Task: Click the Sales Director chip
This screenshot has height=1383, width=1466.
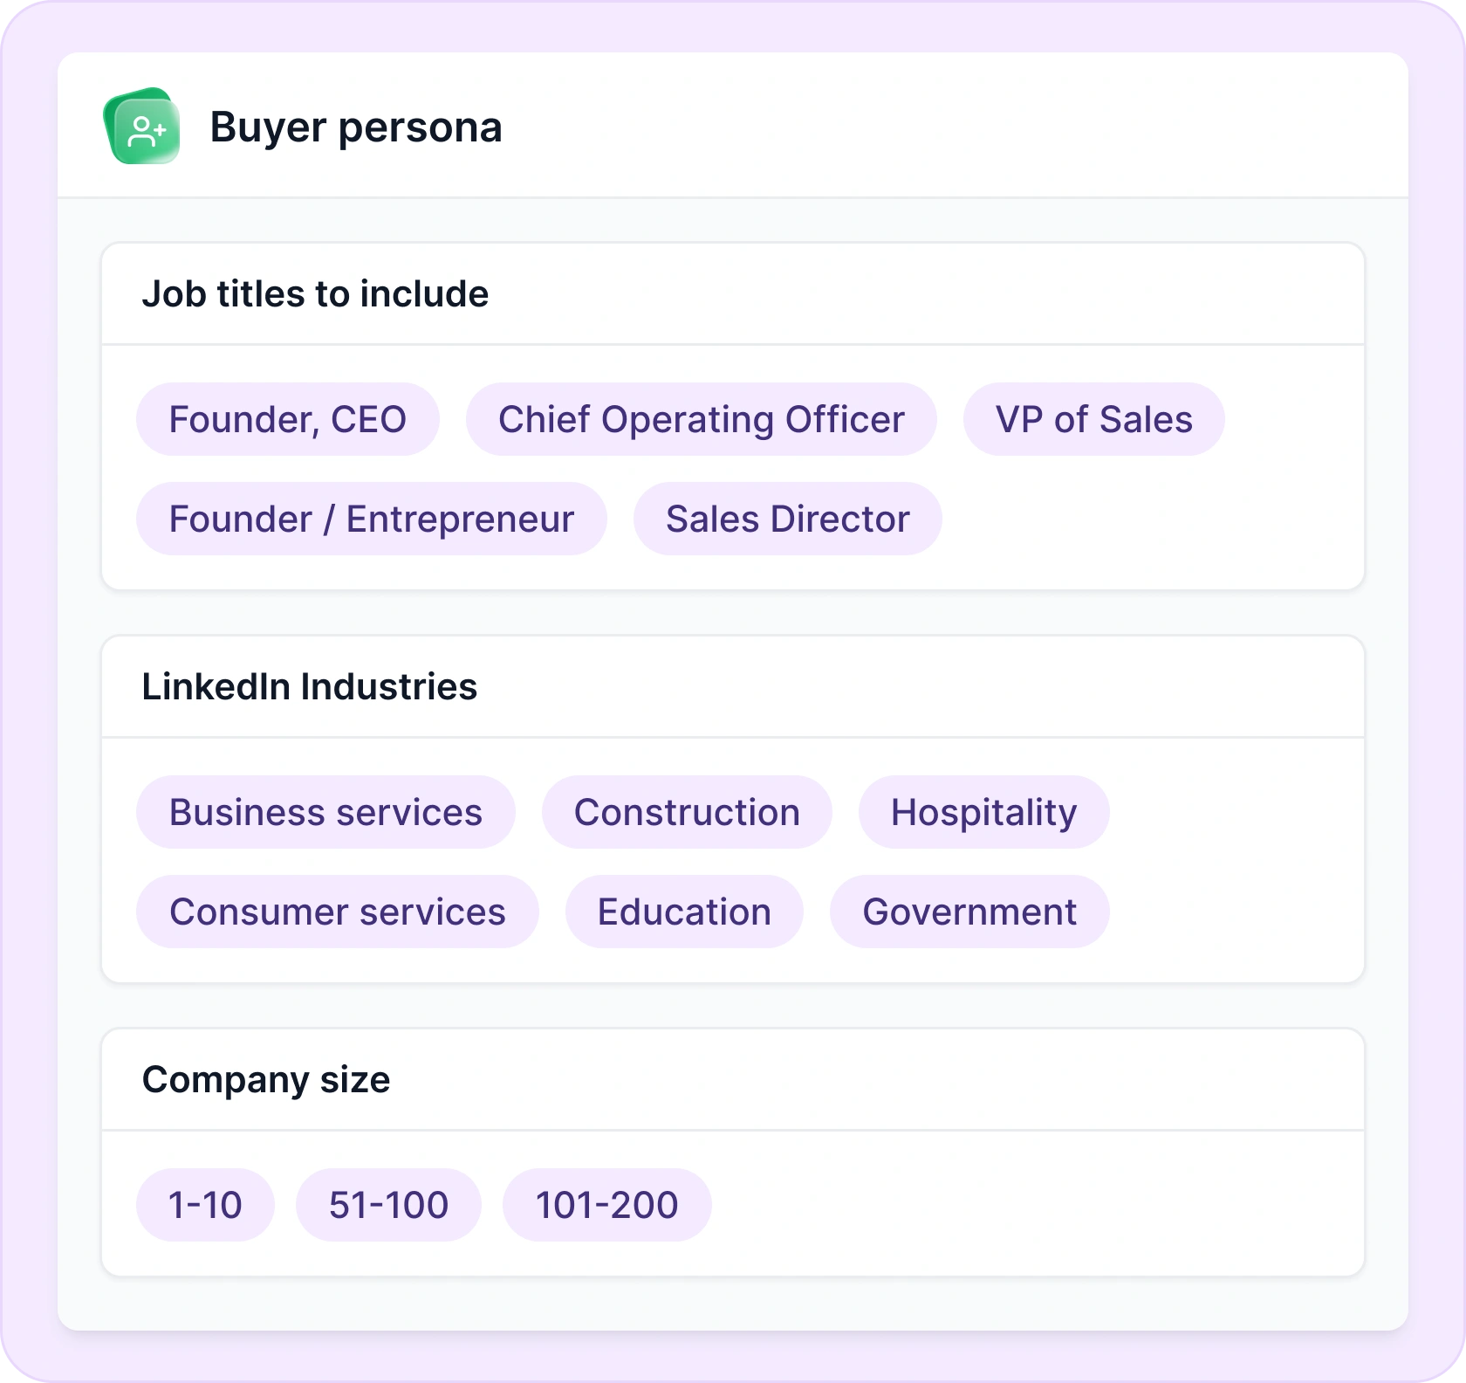Action: click(787, 519)
